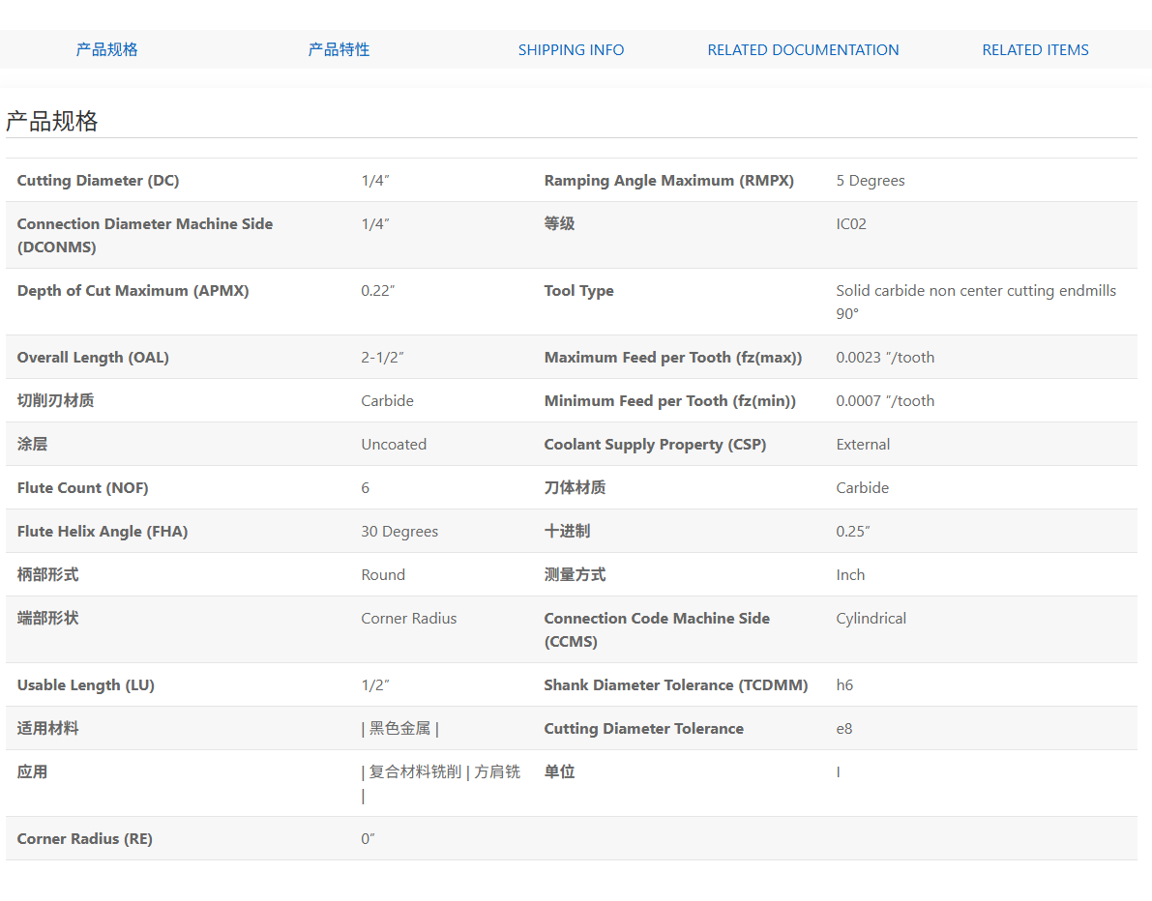Select the value Inch

click(850, 575)
